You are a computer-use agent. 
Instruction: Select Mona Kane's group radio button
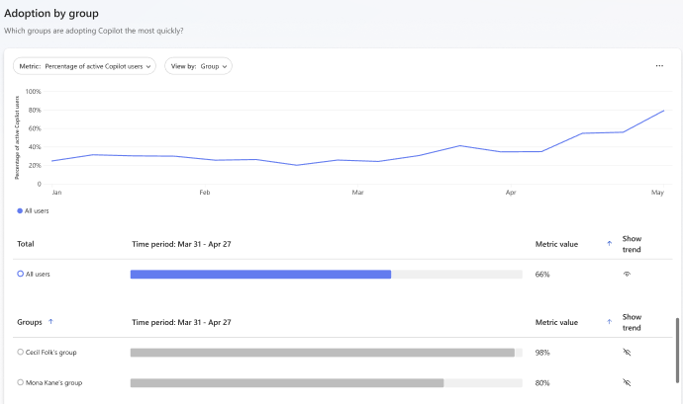[x=20, y=382]
